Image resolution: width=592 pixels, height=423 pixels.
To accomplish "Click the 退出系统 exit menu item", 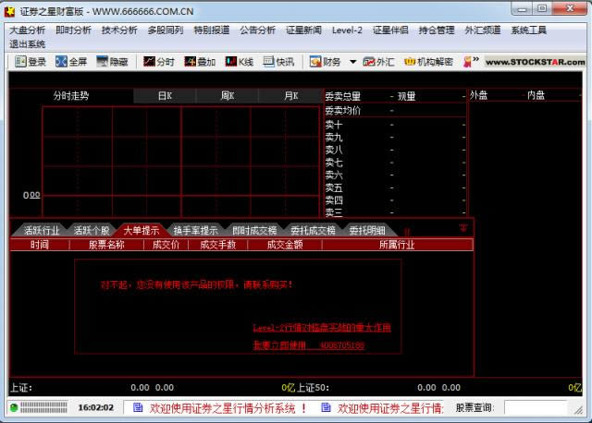I will point(27,43).
